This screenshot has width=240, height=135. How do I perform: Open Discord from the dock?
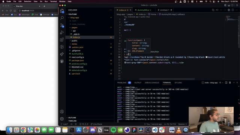pyautogui.click(x=93, y=130)
